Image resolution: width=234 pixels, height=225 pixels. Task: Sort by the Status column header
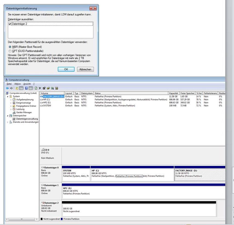click(131, 93)
